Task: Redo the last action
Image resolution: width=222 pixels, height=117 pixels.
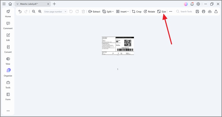Action: click(x=26, y=11)
